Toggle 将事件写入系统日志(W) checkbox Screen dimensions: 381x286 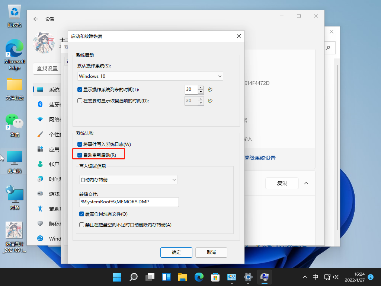click(x=80, y=144)
